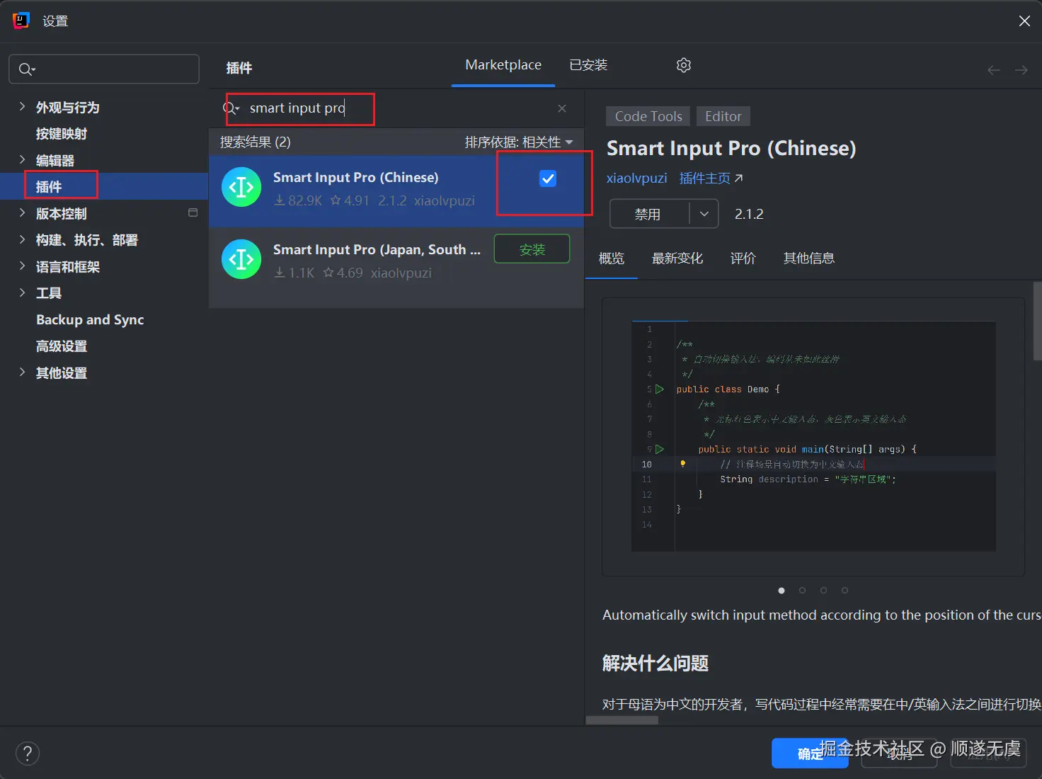1042x779 pixels.
Task: Click 确定 button
Action: [x=810, y=754]
